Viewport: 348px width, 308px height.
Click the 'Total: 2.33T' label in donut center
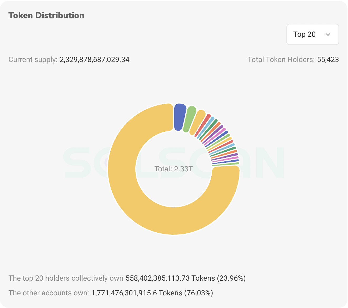(174, 169)
